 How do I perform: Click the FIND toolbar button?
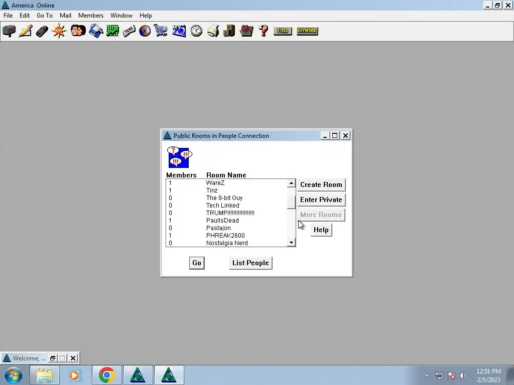[x=283, y=31]
